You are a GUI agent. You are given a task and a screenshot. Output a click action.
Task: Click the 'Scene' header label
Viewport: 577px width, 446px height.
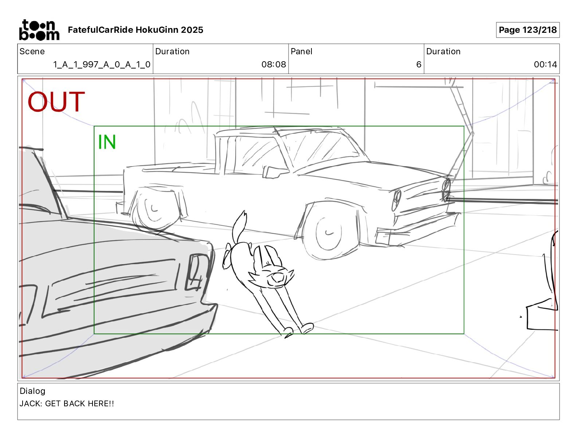click(x=32, y=51)
